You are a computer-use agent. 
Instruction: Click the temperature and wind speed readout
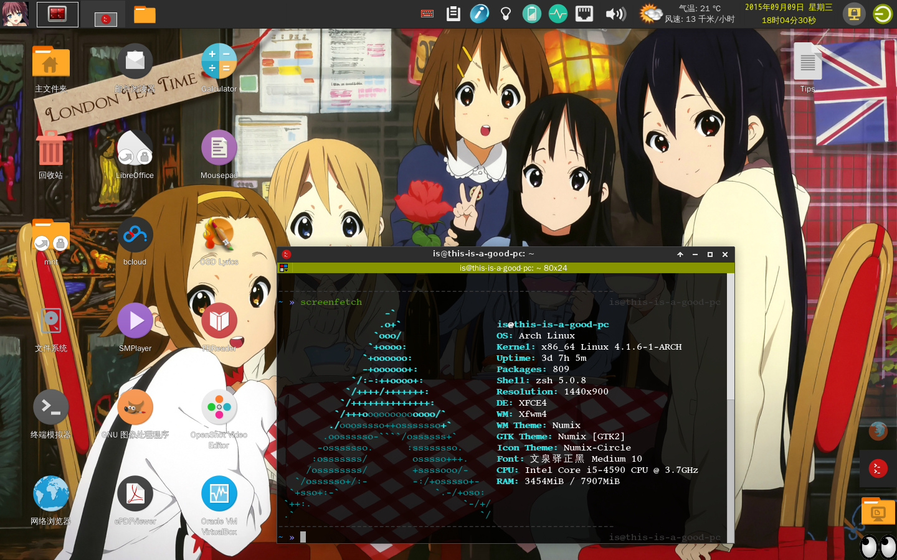pyautogui.click(x=700, y=14)
